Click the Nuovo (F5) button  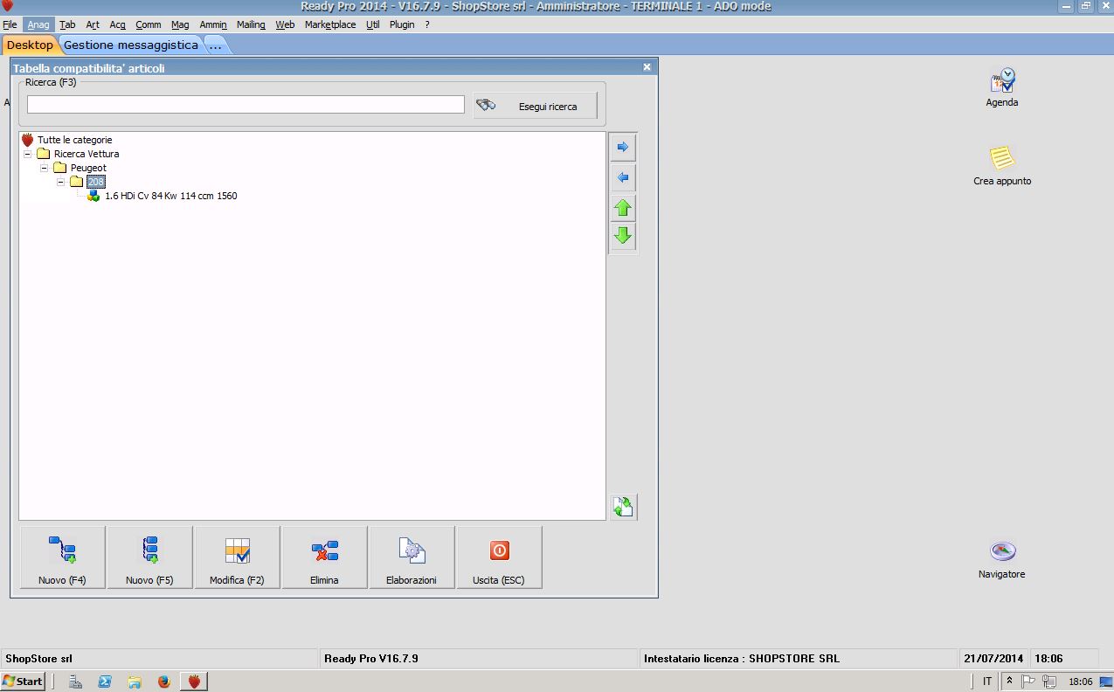click(x=149, y=557)
